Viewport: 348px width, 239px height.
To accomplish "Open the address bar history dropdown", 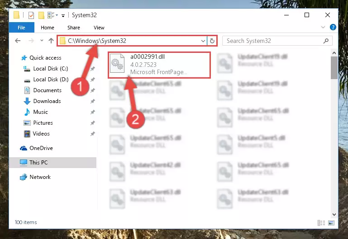I will tap(203, 41).
